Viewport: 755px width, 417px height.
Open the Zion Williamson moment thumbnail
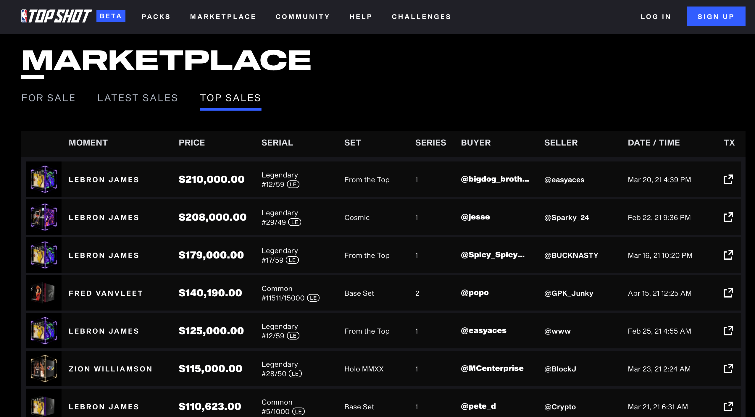43,368
